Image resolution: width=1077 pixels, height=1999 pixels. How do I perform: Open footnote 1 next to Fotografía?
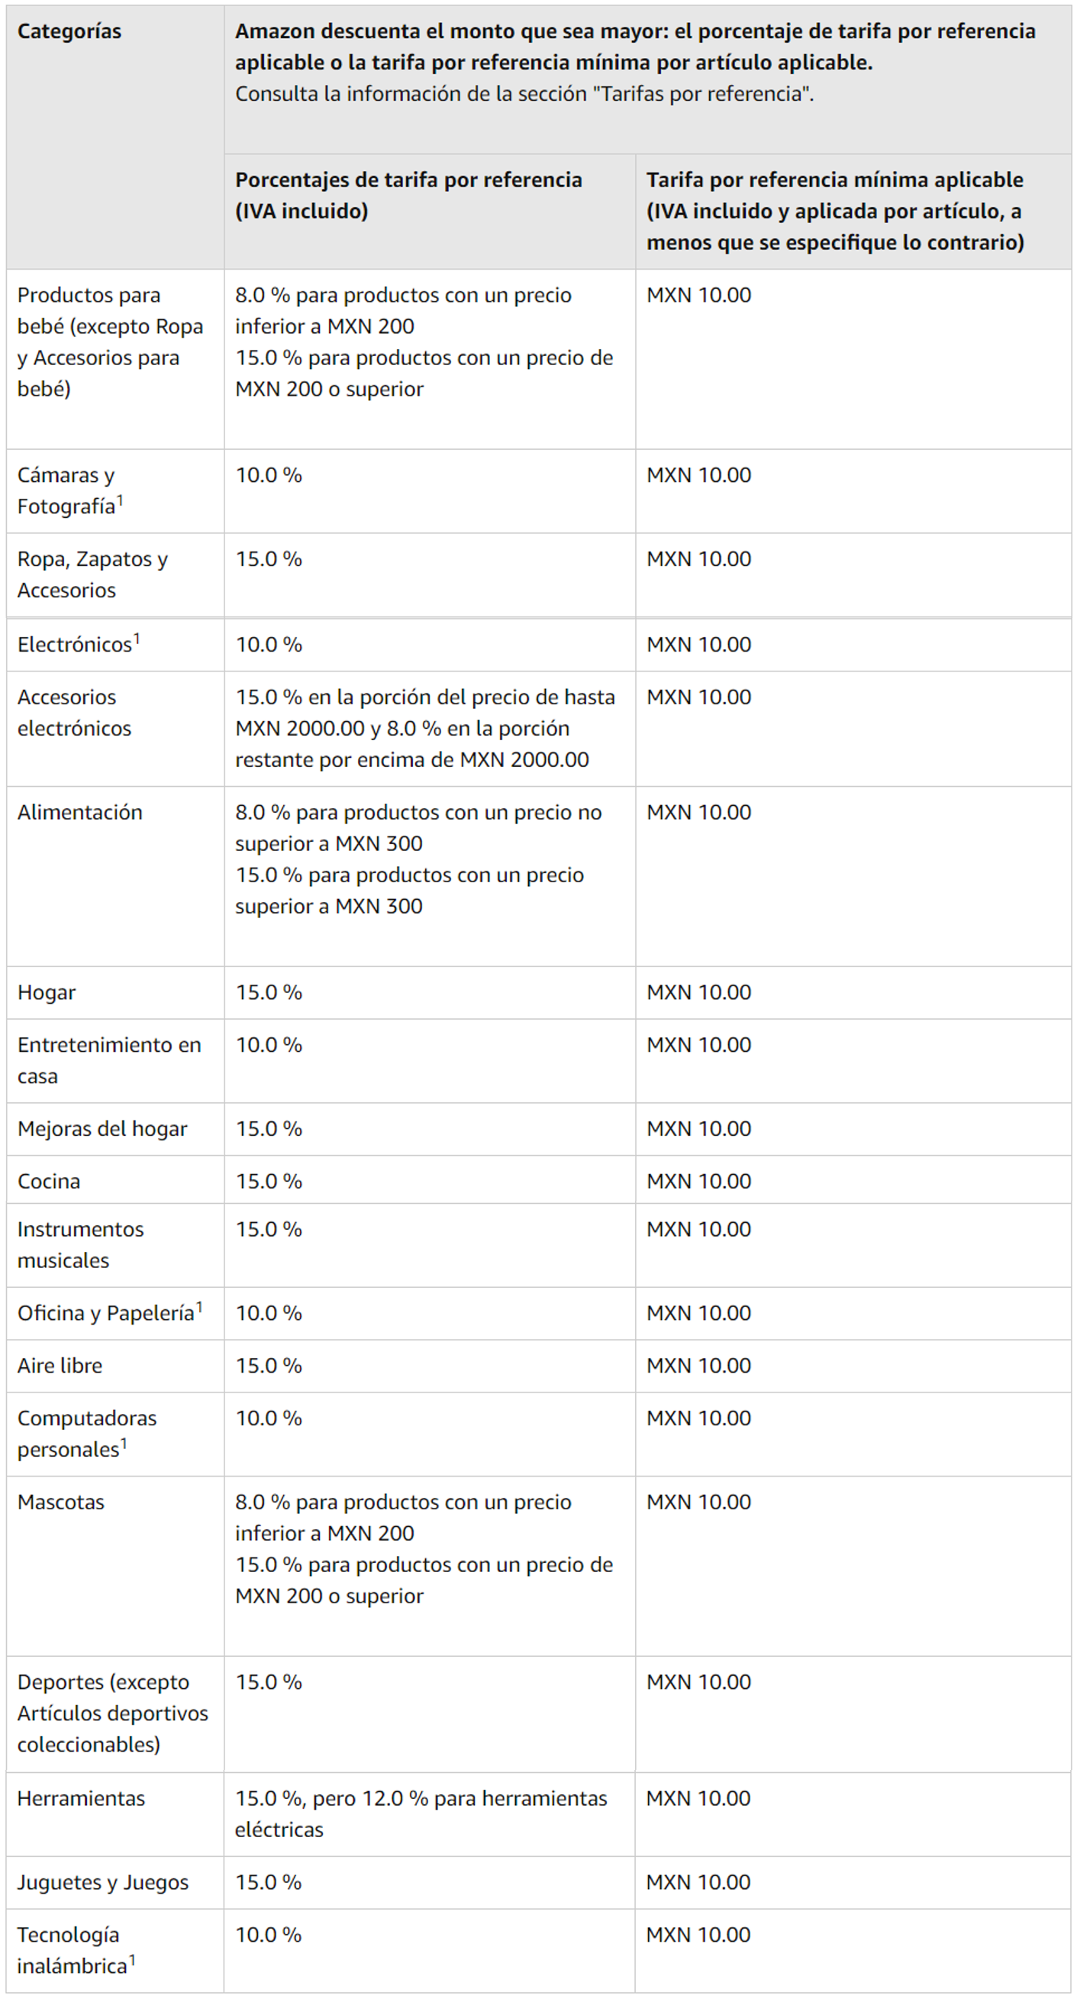click(x=120, y=500)
